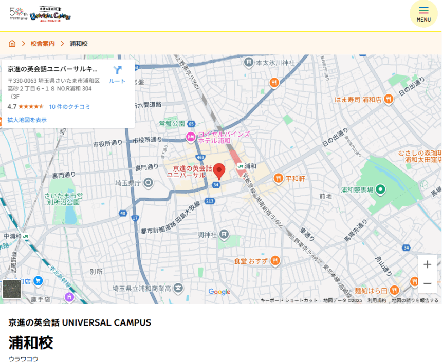
Task: Click the 平和軒 restaurant marker
Action: 278,178
